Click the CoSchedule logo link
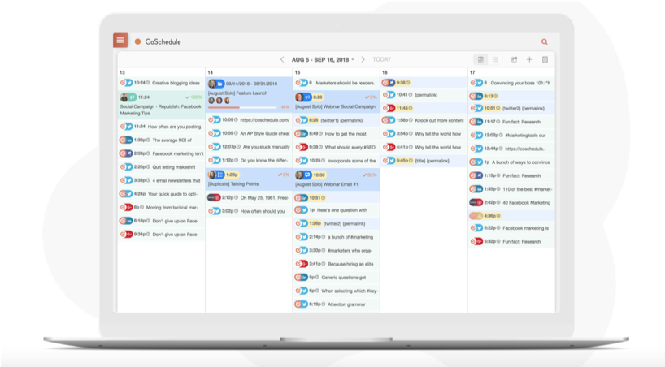 pos(162,41)
